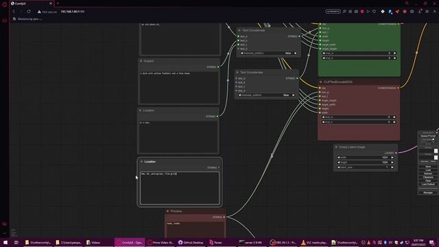The width and height of the screenshot is (439, 247).
Task: Toggle linebreak_addition left arrow on lower Text Concatenate
Action: (x=239, y=95)
